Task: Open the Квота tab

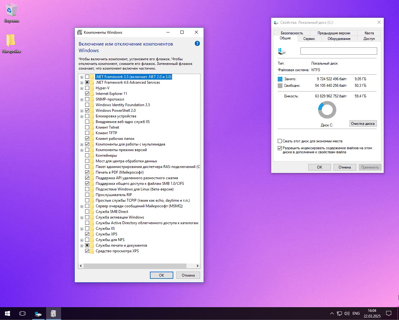Action: [x=369, y=33]
